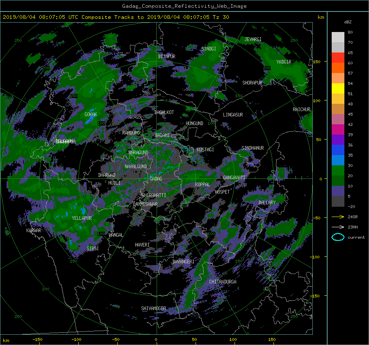Click the SIRSI city label
Image resolution: width=369 pixels, height=345 pixels.
click(93, 249)
